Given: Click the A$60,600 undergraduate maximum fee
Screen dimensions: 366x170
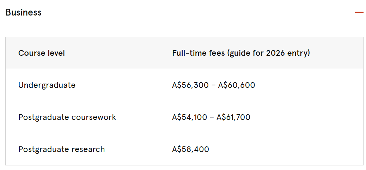Looking at the screenshot, I should (237, 85).
